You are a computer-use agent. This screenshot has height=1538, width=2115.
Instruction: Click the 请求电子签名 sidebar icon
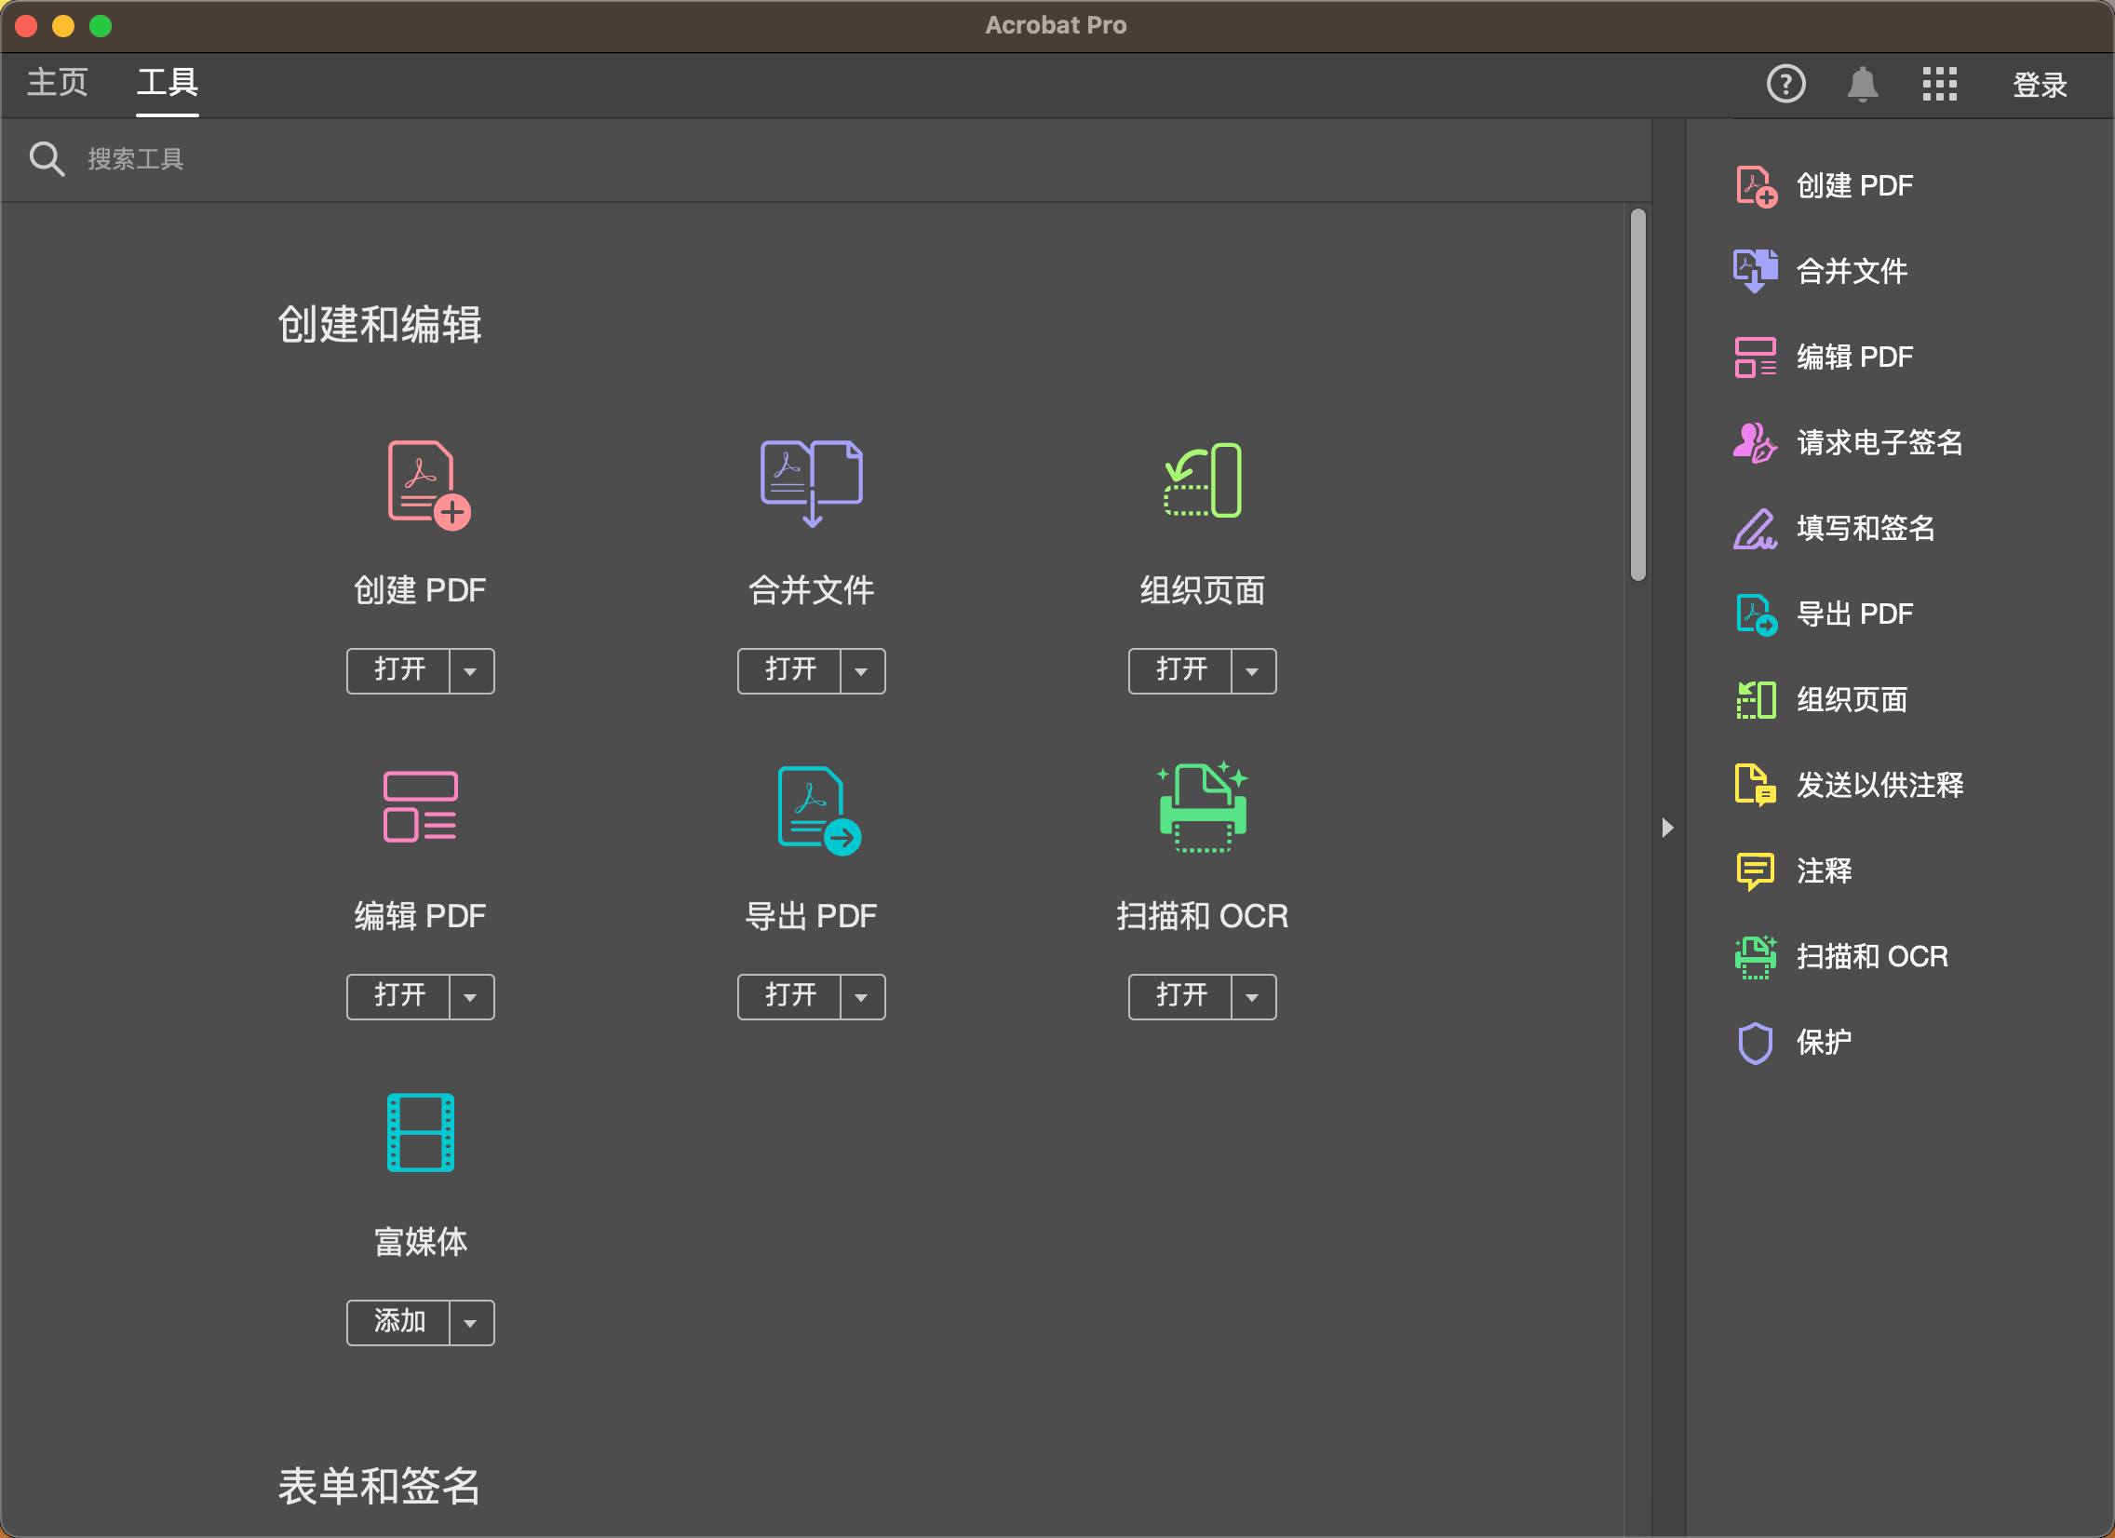(x=1754, y=443)
